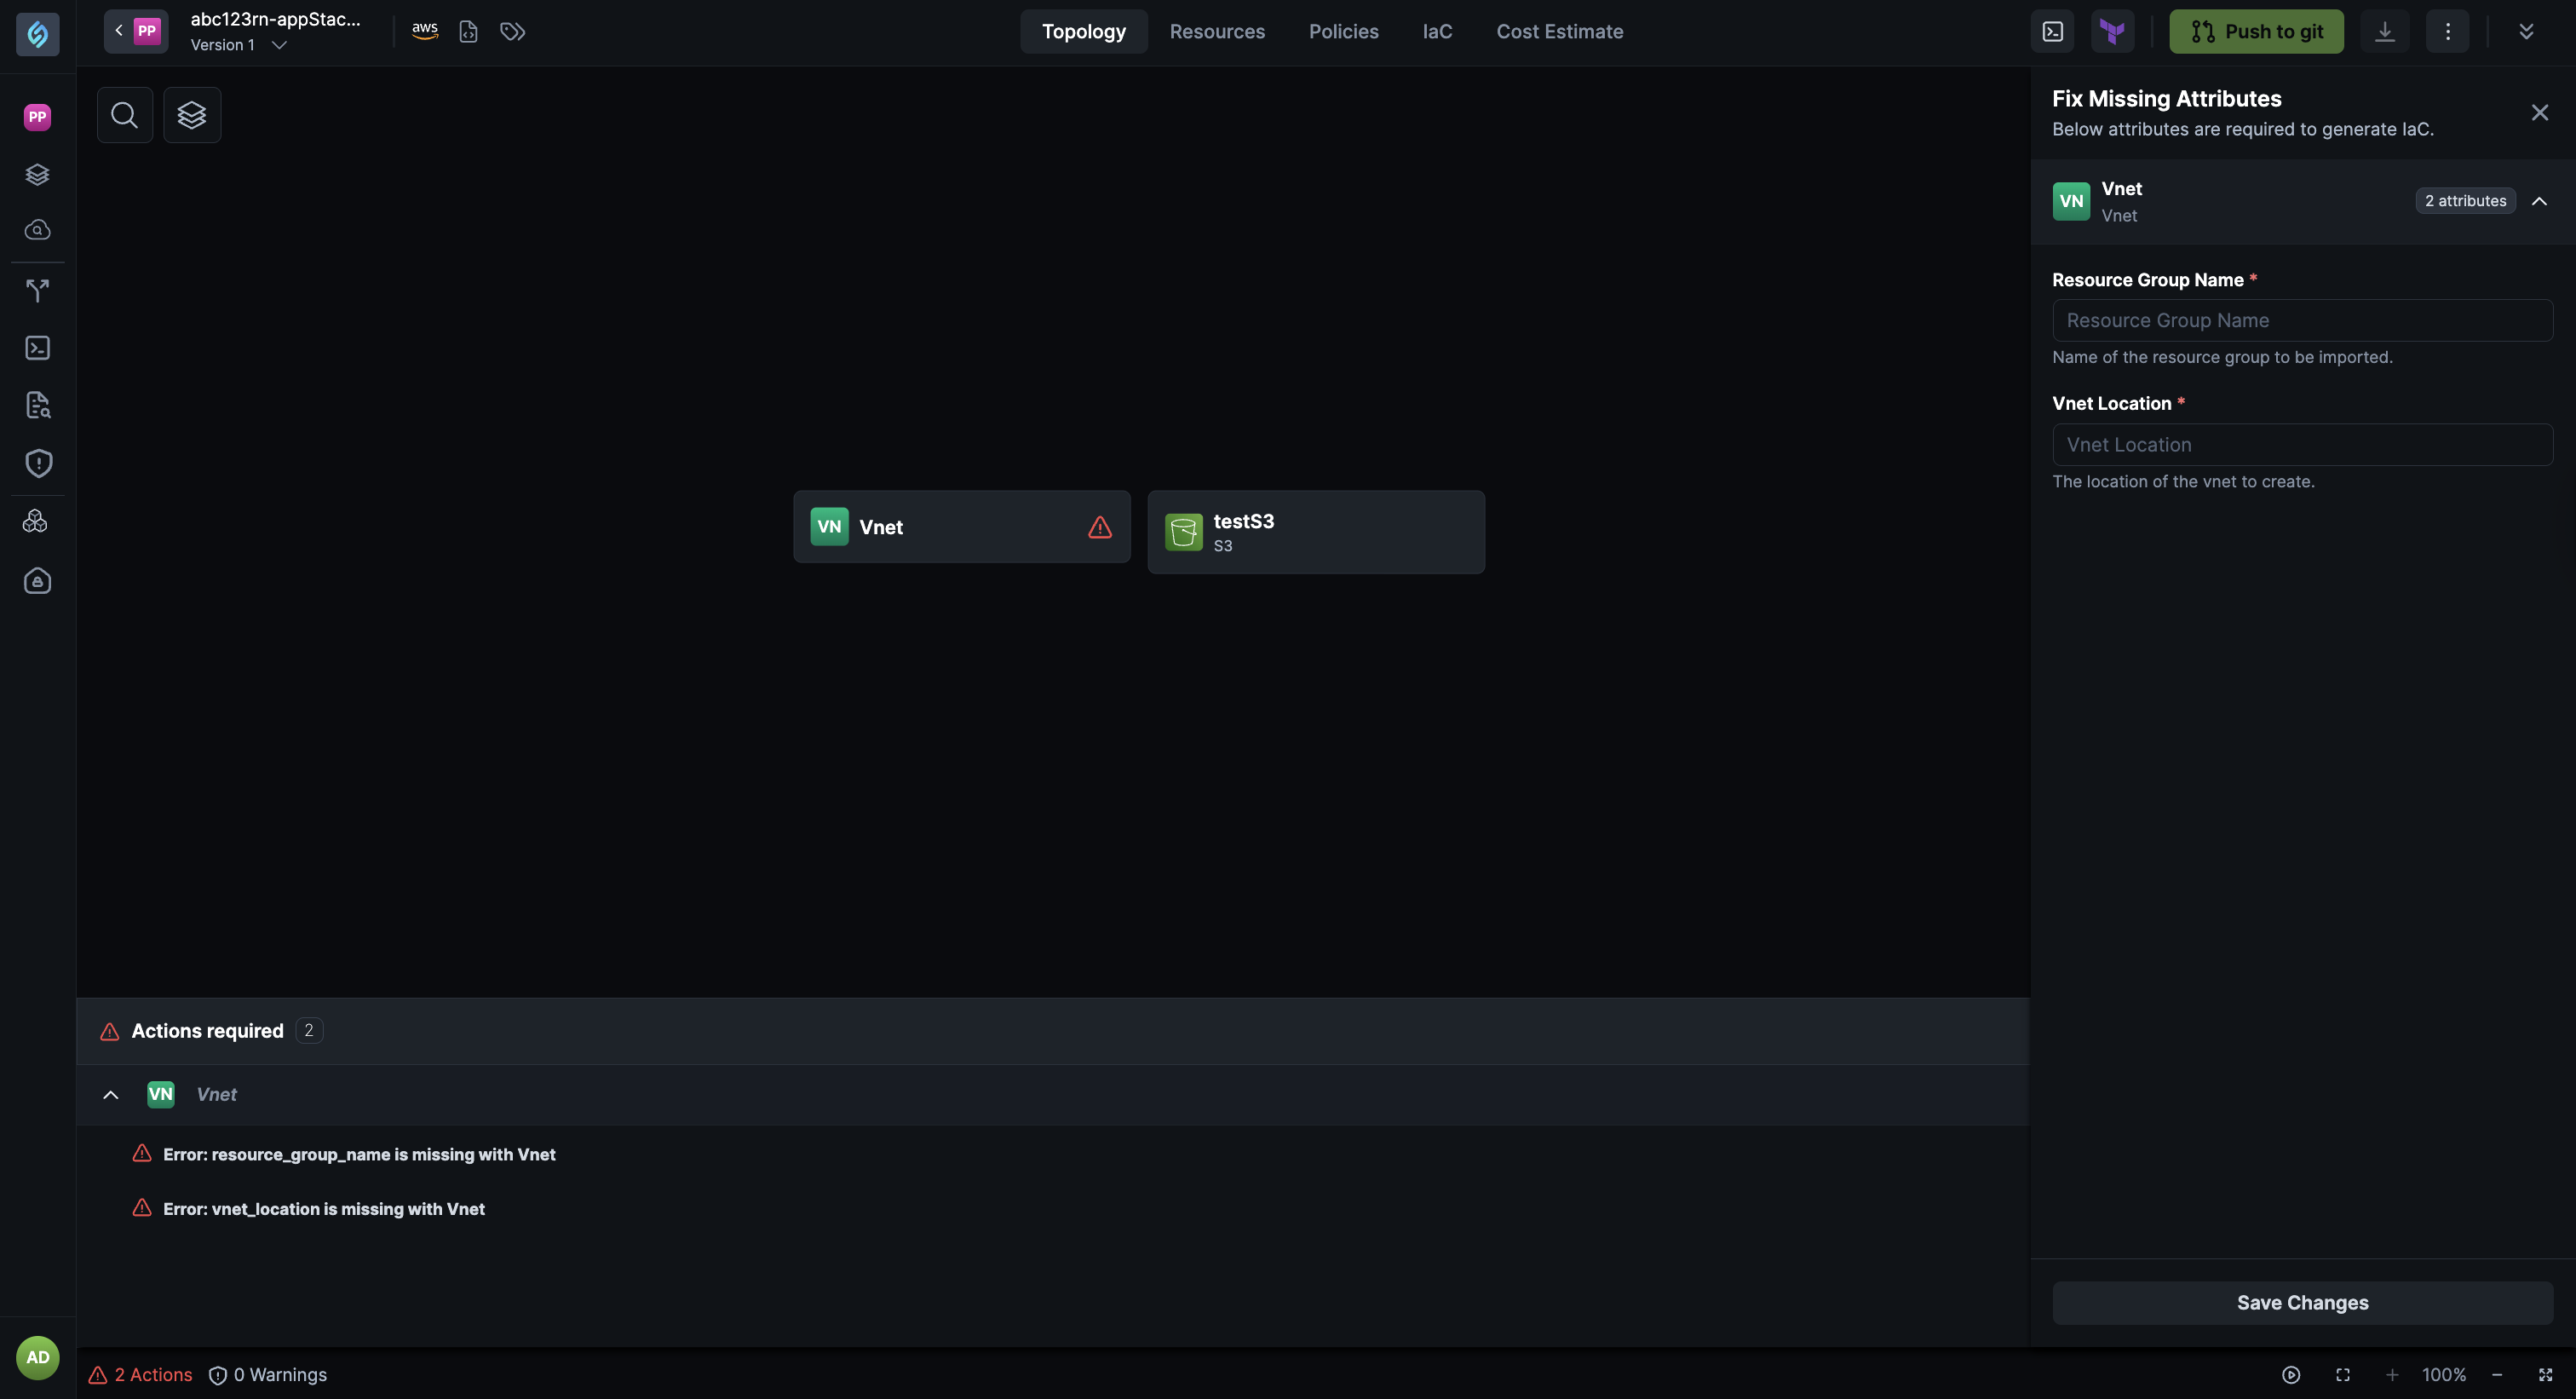Collapse the Vnet group in Actions required
This screenshot has height=1399, width=2576.
click(111, 1095)
